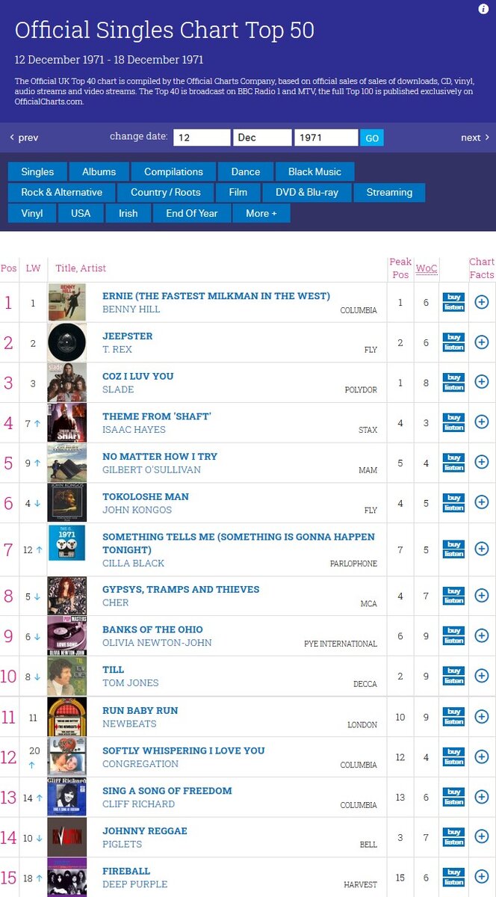Screen dimensions: 496x897
Task: Open buy/listen icon for No Matter How I Try
Action: (453, 463)
